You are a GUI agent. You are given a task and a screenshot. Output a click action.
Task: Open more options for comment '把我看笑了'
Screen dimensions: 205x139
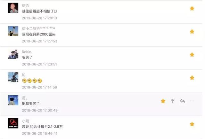192,101
